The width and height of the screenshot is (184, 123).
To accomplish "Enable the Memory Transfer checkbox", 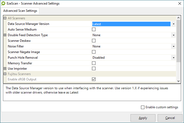I will click(x=94, y=63).
